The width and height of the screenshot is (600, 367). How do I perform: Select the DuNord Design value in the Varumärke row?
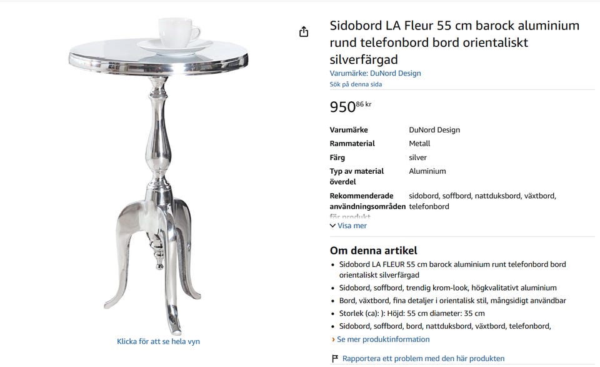[x=434, y=130]
